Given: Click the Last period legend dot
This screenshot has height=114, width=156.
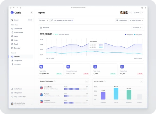Looking at the screenshot, I should [x=135, y=35].
